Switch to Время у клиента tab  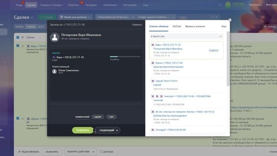click(x=195, y=26)
